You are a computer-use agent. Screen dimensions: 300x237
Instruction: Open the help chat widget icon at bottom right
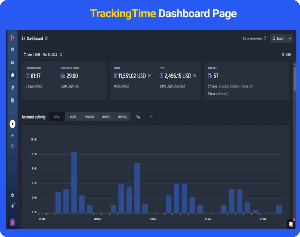pyautogui.click(x=291, y=224)
